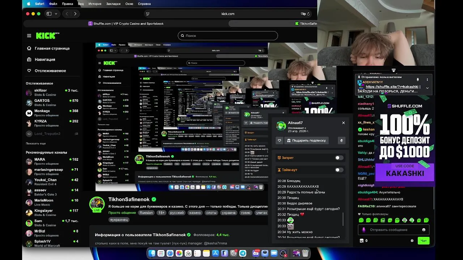The height and width of the screenshot is (260, 463).
Task: Open Photos from the Dock
Action: pyautogui.click(x=179, y=253)
